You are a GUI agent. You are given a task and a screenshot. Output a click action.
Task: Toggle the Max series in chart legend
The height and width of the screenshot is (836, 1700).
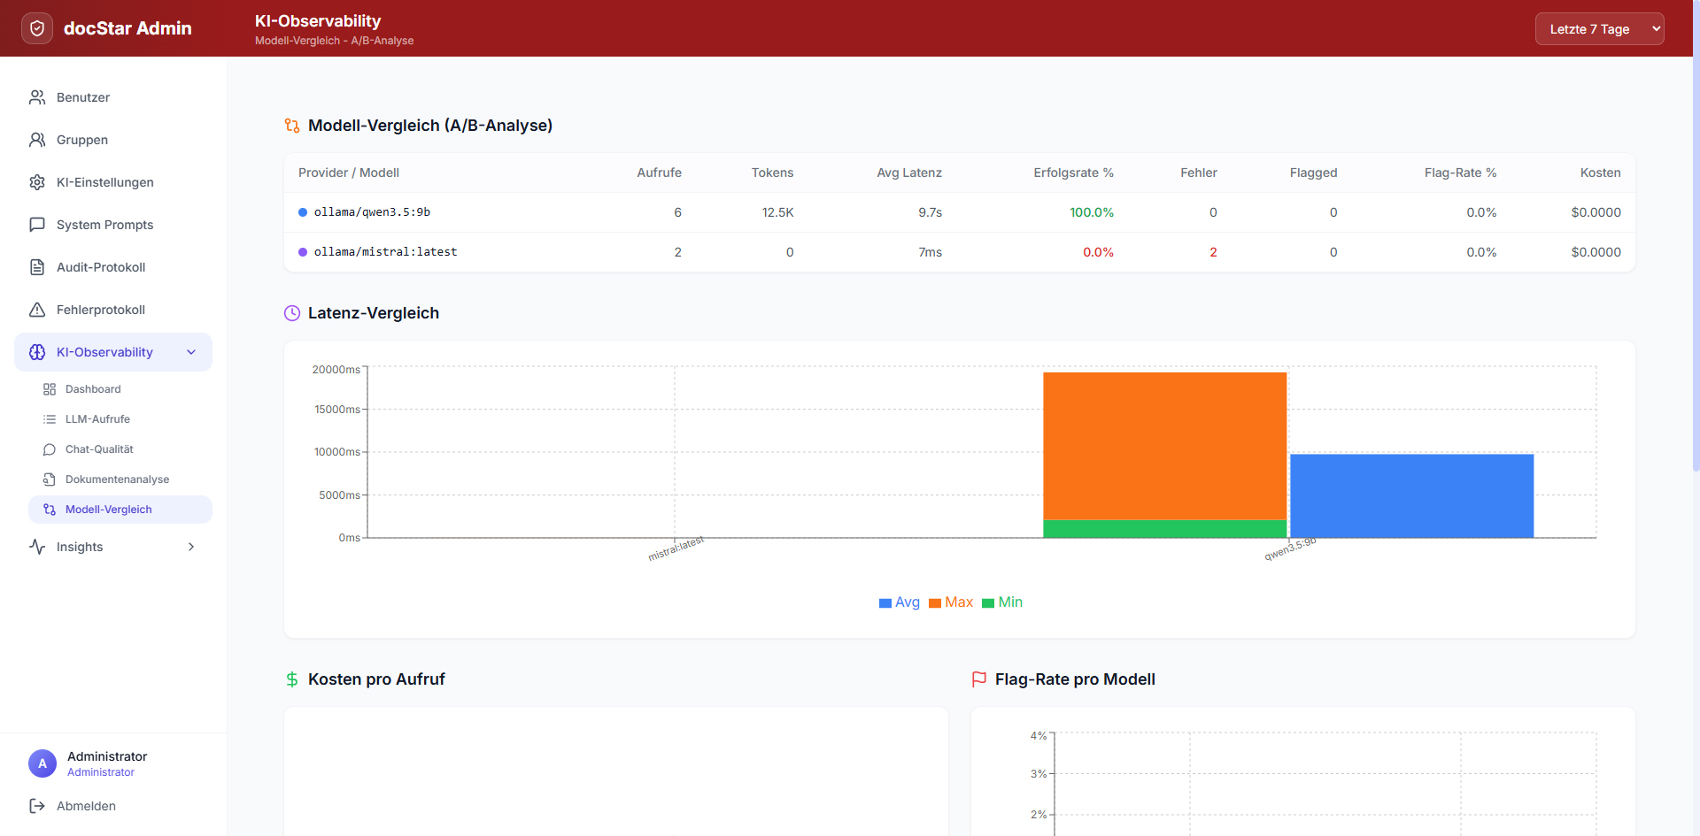pyautogui.click(x=951, y=602)
